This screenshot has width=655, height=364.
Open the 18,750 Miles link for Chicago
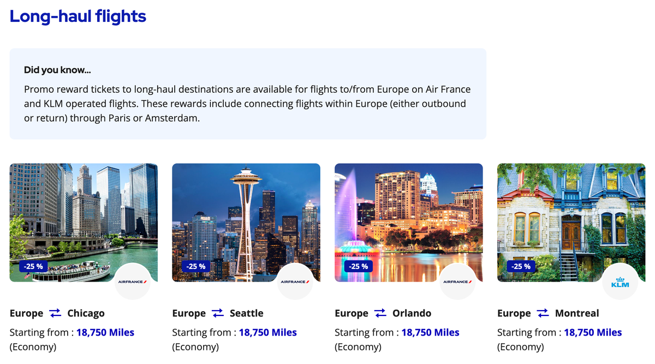[x=105, y=332]
